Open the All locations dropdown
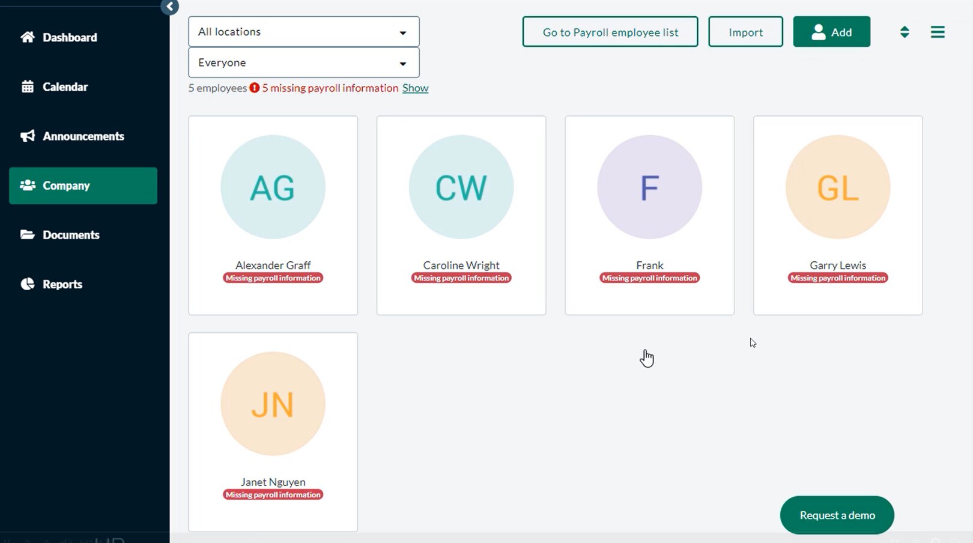This screenshot has height=543, width=973. [x=303, y=32]
